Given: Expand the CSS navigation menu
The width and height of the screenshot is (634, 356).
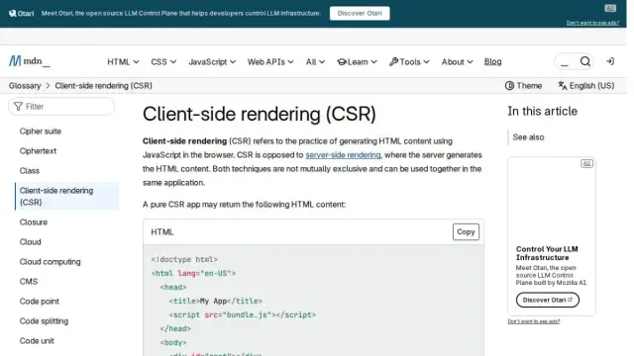Looking at the screenshot, I should click(x=163, y=61).
